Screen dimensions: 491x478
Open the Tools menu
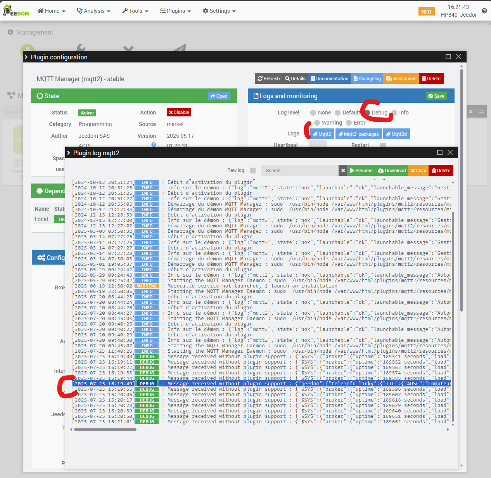(135, 11)
